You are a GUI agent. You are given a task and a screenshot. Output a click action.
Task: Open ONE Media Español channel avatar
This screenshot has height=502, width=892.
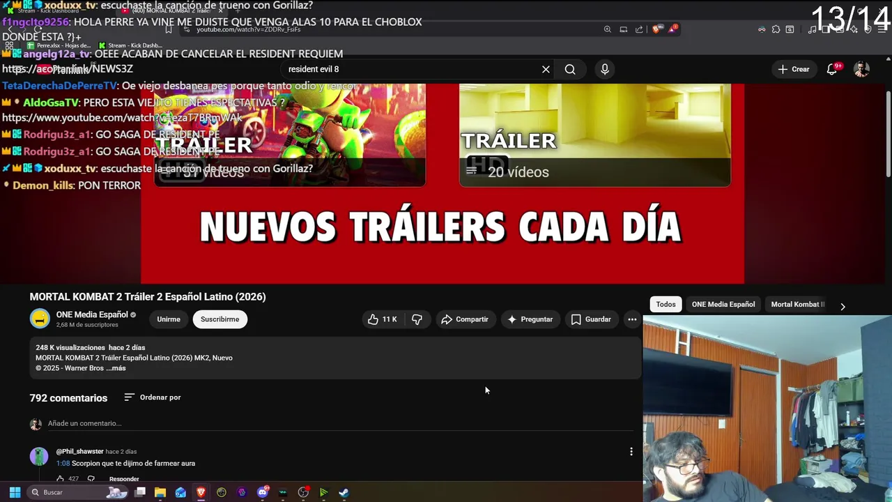pyautogui.click(x=40, y=319)
